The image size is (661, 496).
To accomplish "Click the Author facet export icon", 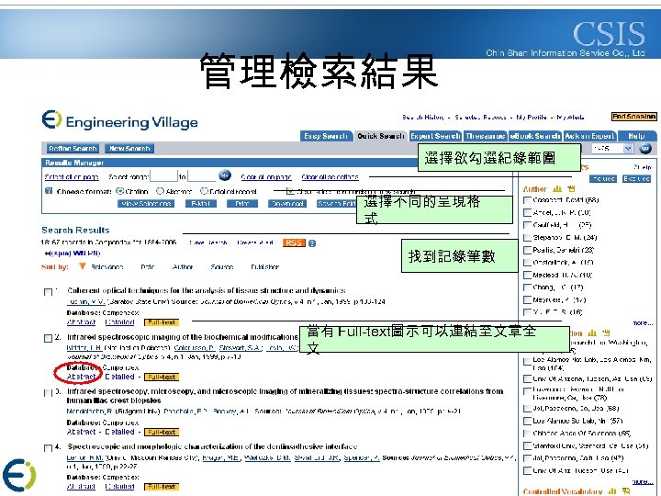I will 571,188.
